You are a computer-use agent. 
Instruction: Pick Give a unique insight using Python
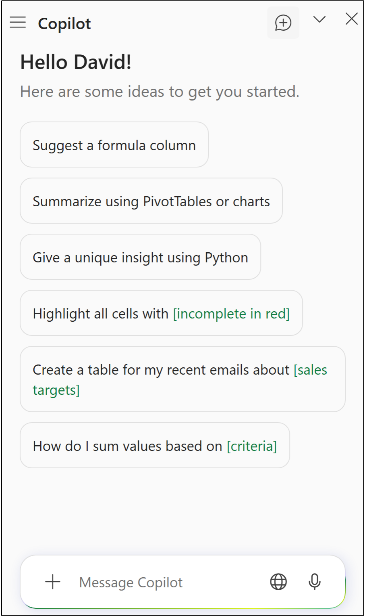tap(140, 257)
